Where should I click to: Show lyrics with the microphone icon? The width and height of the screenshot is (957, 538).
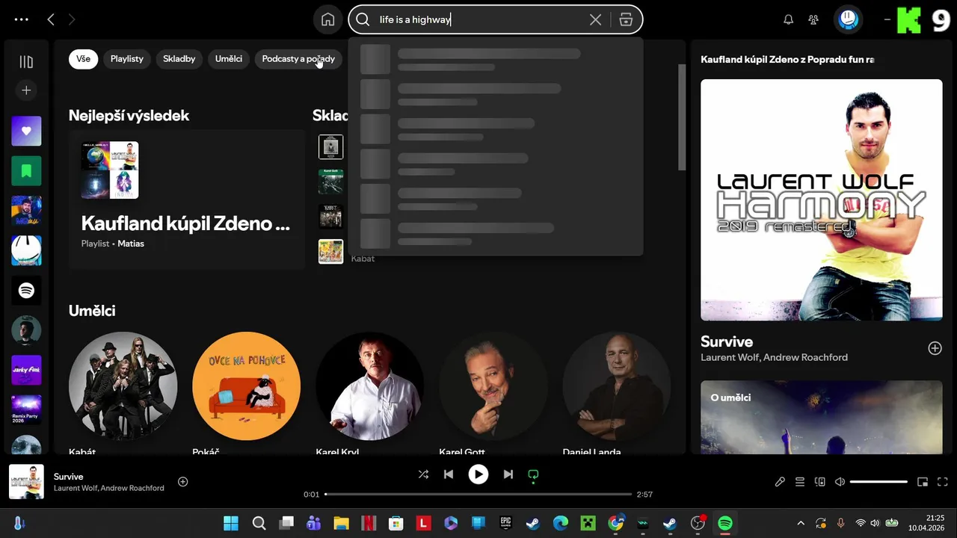[x=780, y=482]
